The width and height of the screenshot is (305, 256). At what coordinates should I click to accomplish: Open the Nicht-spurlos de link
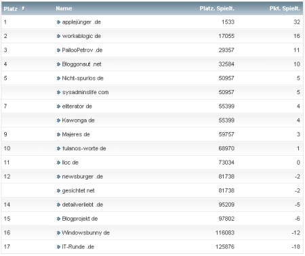tap(83, 79)
